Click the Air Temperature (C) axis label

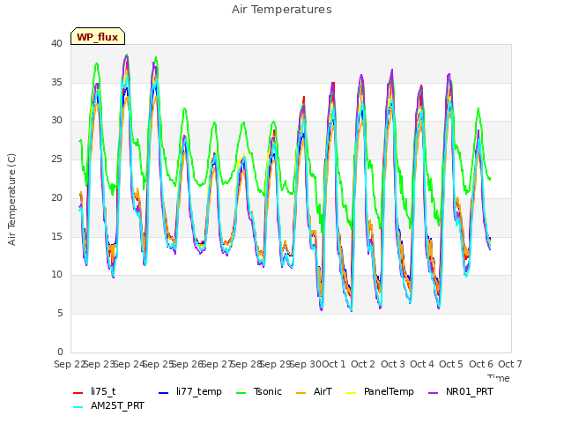click(x=11, y=199)
